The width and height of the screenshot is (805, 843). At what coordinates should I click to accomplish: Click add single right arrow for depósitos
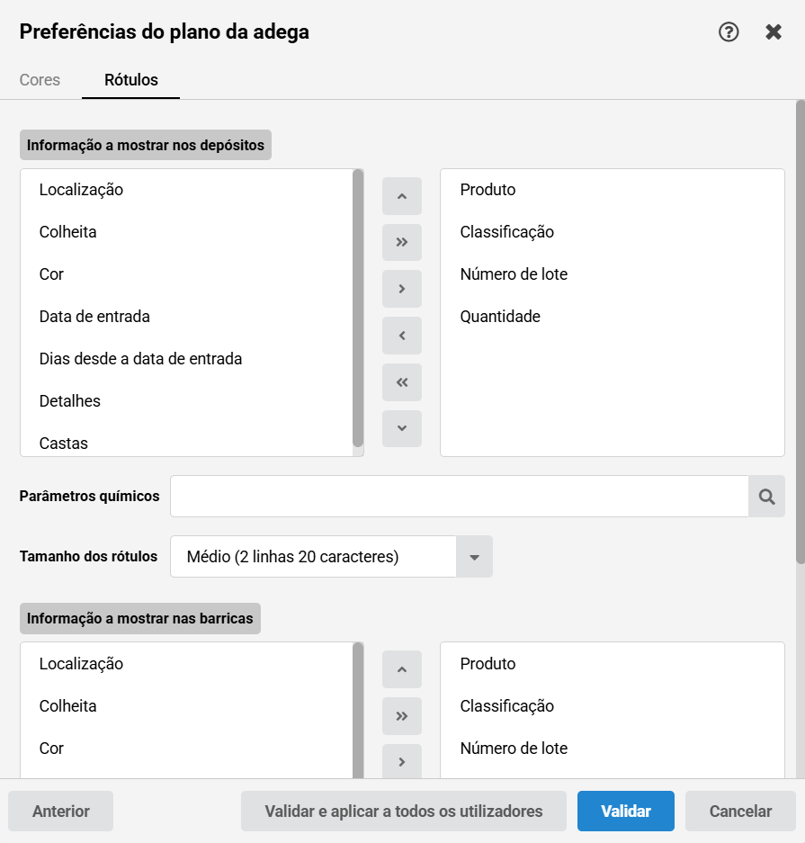[402, 289]
